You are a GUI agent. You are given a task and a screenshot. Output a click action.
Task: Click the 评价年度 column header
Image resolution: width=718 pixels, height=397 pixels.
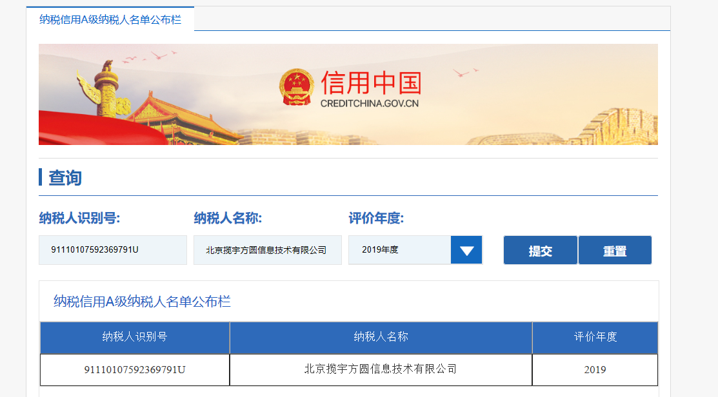click(595, 337)
